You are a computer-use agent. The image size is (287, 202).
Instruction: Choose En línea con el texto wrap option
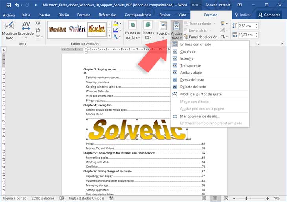[x=210, y=44]
